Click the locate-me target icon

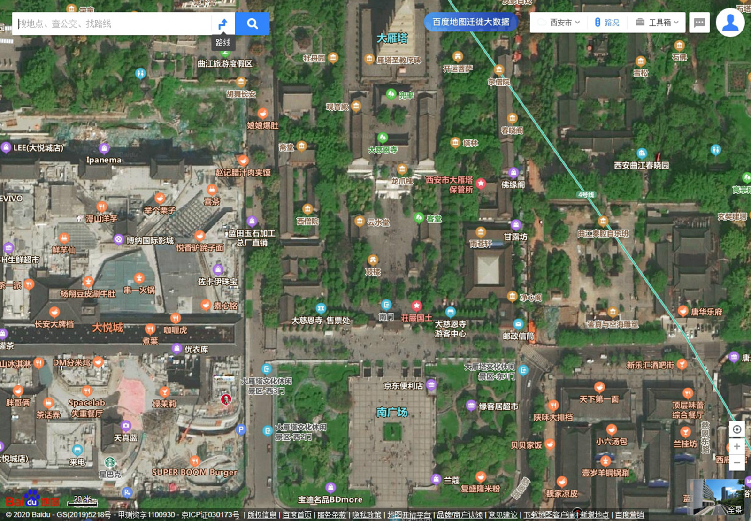click(737, 429)
